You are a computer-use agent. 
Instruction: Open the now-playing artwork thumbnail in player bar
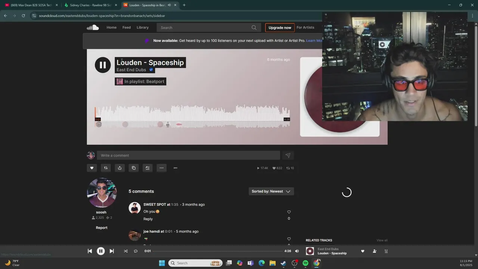click(310, 251)
